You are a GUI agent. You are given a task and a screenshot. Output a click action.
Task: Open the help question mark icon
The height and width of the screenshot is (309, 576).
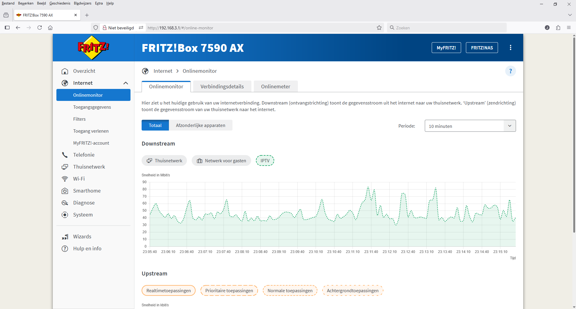point(511,71)
